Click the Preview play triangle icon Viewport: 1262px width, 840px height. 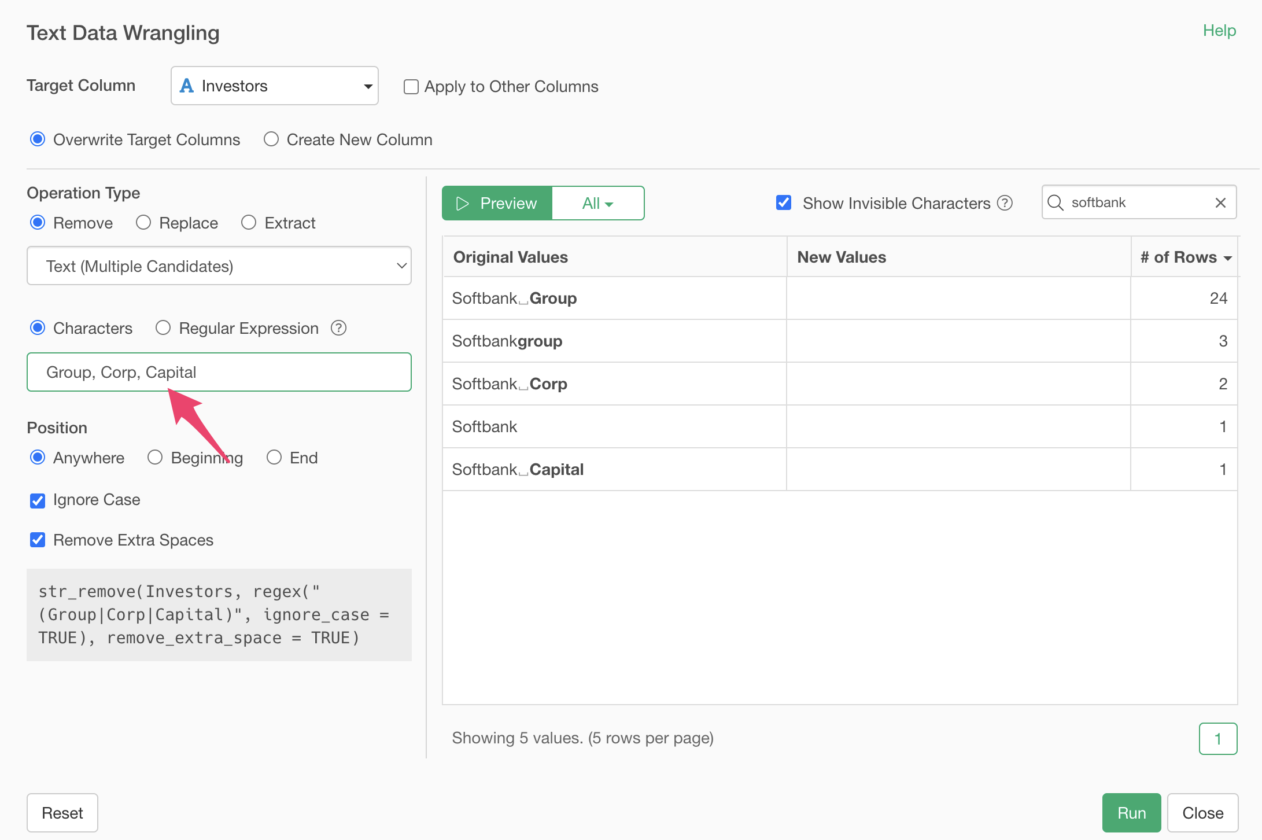tap(462, 203)
